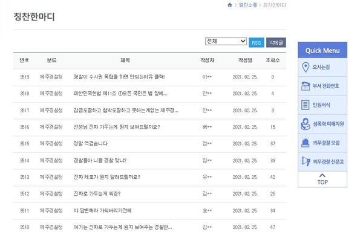Screen dimensions: 363x232
Task: Open the 오시는길 location pin icon
Action: [x=306, y=67]
